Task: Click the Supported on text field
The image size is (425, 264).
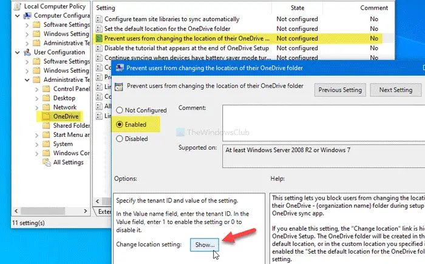Action: point(324,156)
